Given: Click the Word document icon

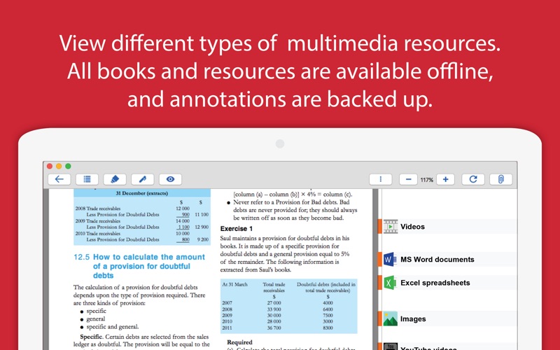Looking at the screenshot, I should [x=391, y=259].
